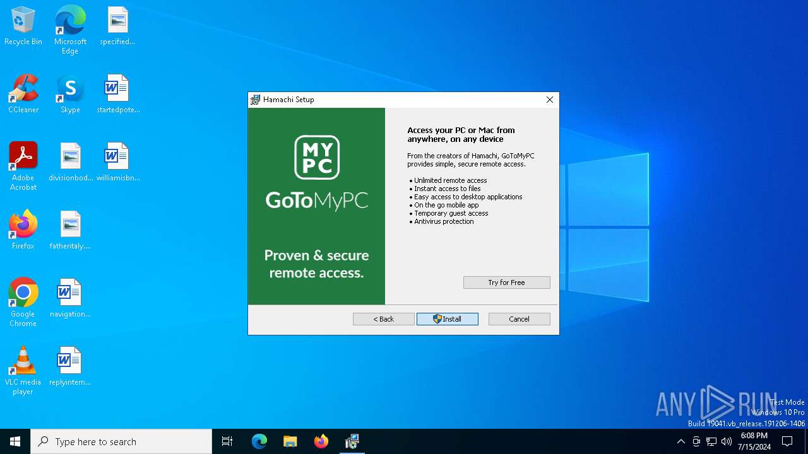The width and height of the screenshot is (808, 454).
Task: Open CCleaner desktop shortcut
Action: pos(23,94)
